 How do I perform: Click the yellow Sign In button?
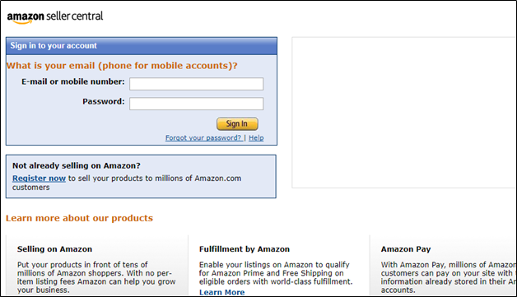pyautogui.click(x=237, y=123)
